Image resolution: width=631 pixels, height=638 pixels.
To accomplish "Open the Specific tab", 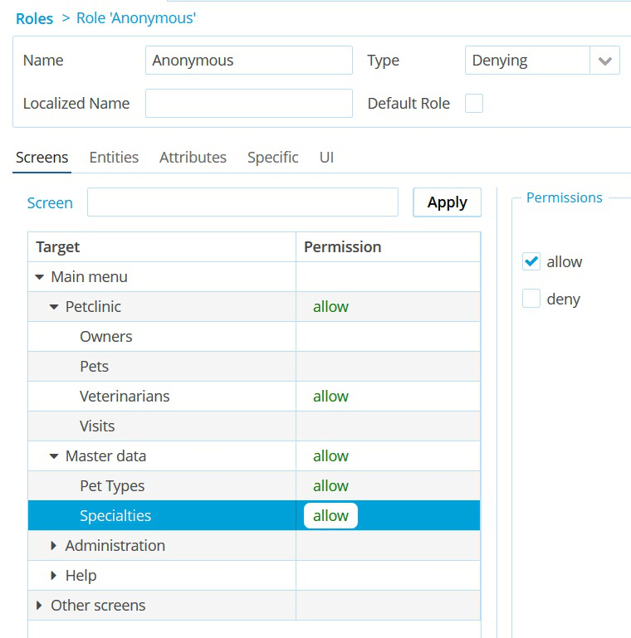I will tap(272, 157).
